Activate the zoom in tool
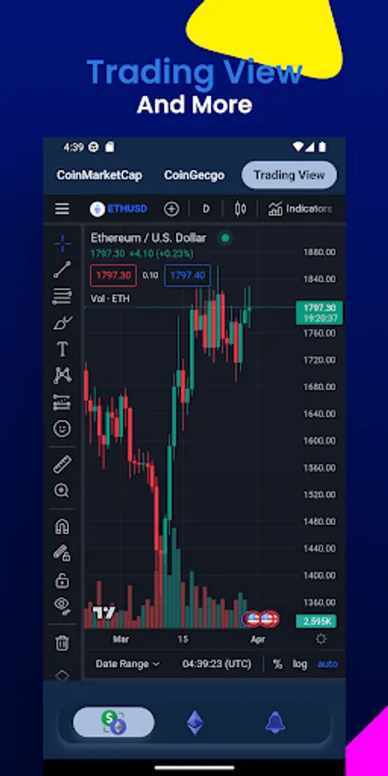This screenshot has width=388, height=776. click(62, 491)
